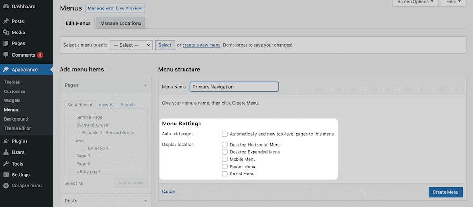Click the Plugins plug icon
Image resolution: width=473 pixels, height=207 pixels.
(x=6, y=141)
